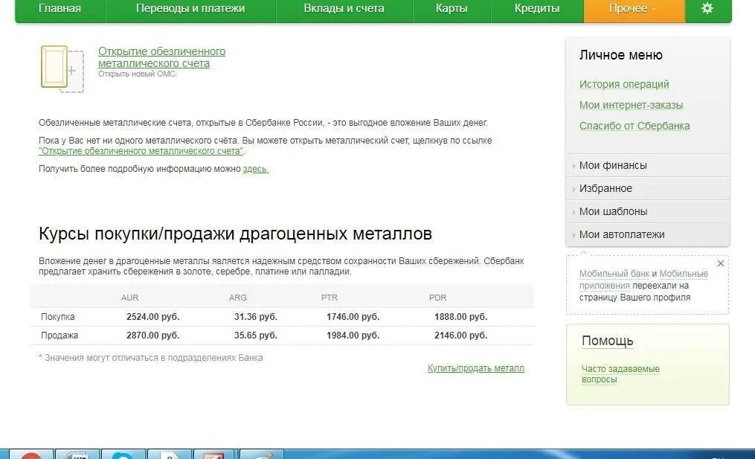Open the Прочее dropdown menu
The image size is (755, 459).
pyautogui.click(x=629, y=9)
